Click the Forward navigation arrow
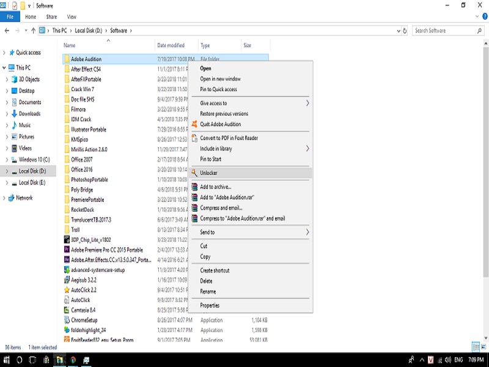Viewport: 489px width, 367px height. [18, 31]
